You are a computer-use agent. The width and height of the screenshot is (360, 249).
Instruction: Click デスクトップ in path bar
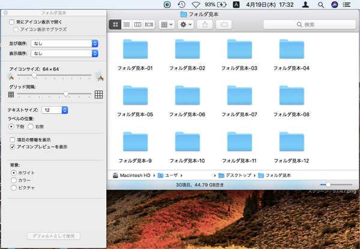click(235, 175)
